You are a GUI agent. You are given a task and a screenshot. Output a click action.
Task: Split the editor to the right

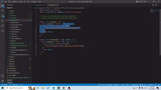[x=156, y=5]
